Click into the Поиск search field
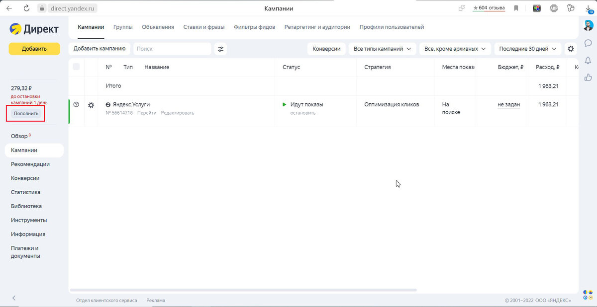Screen dimensions: 597x307 [x=172, y=49]
